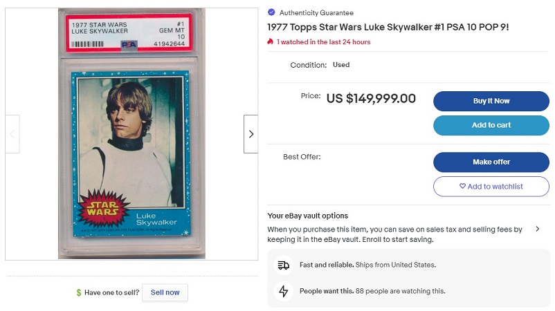Screen dimensions: 555x311
Task: Click the lightning bolt 'People want this' icon
Action: pyautogui.click(x=283, y=291)
